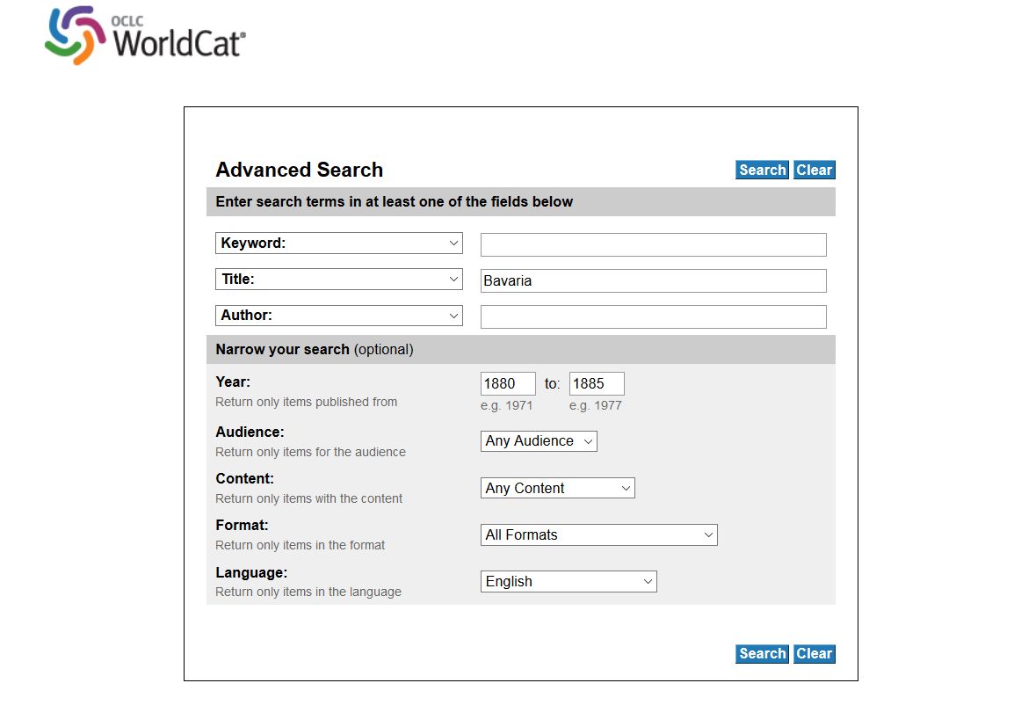Click the bottom Search button

pyautogui.click(x=763, y=654)
